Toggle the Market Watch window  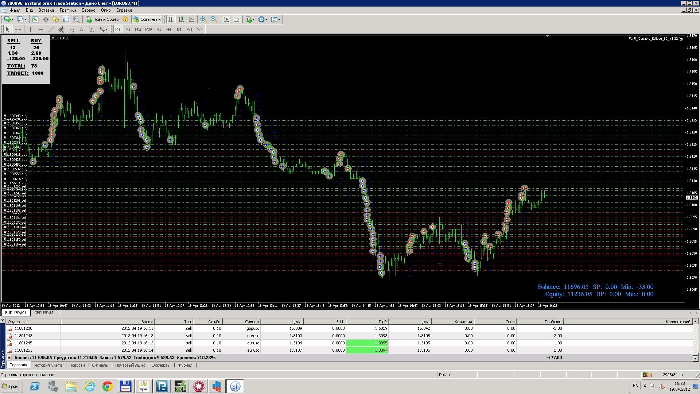(35, 19)
